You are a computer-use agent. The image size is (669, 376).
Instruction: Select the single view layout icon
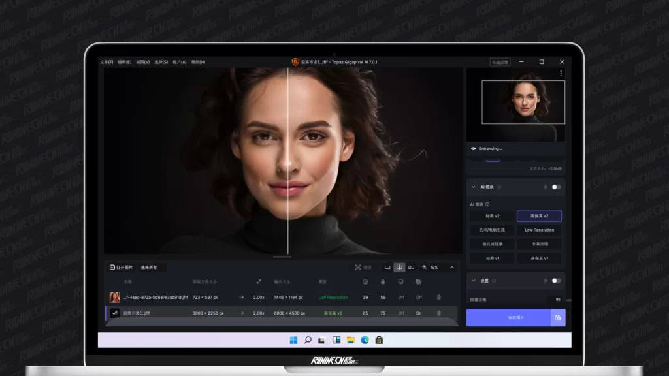pyautogui.click(x=387, y=267)
